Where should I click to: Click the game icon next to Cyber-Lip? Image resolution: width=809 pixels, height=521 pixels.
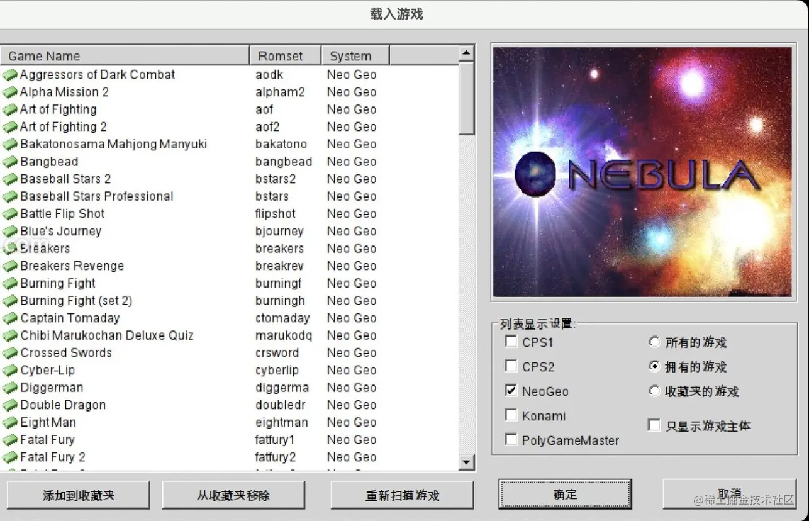(x=11, y=370)
